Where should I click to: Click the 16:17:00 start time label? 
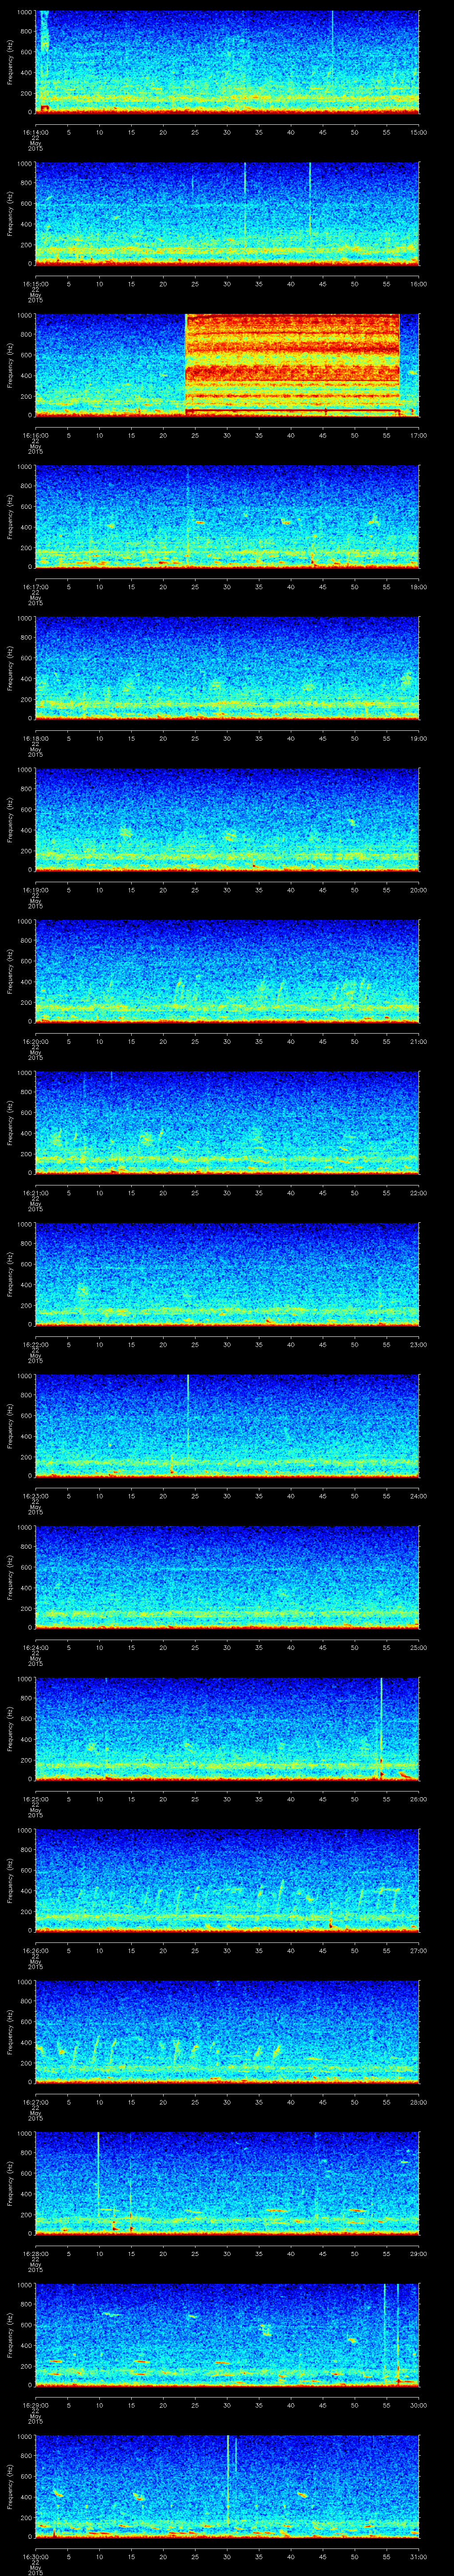pyautogui.click(x=35, y=587)
